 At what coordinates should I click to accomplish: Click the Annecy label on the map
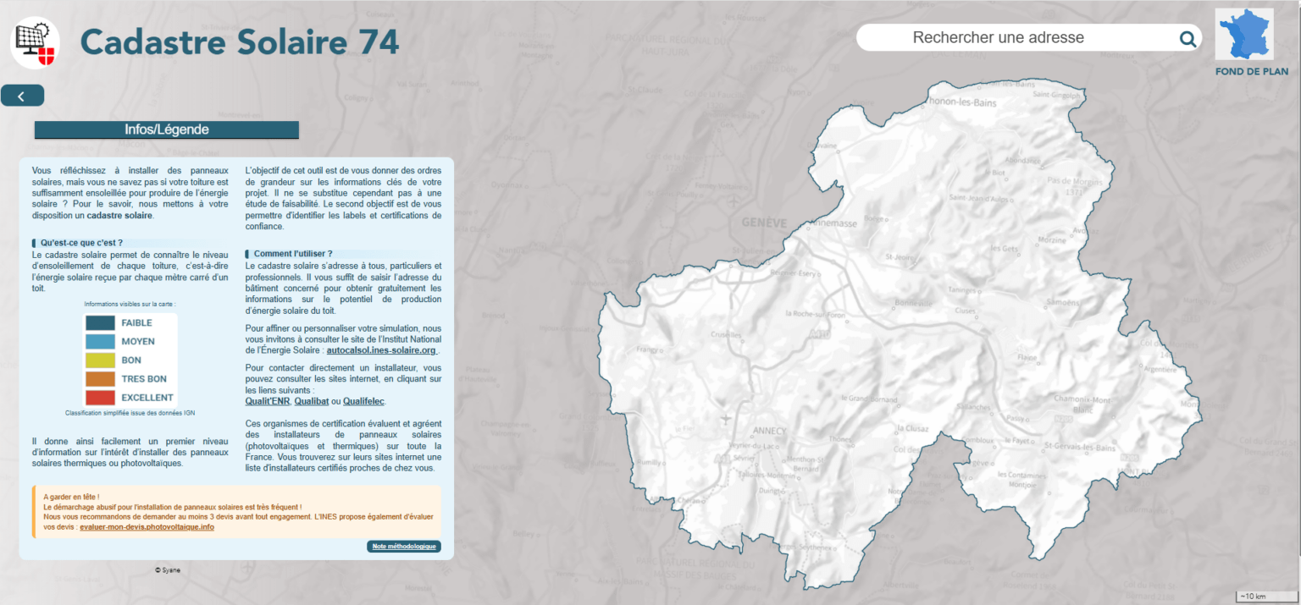(768, 431)
